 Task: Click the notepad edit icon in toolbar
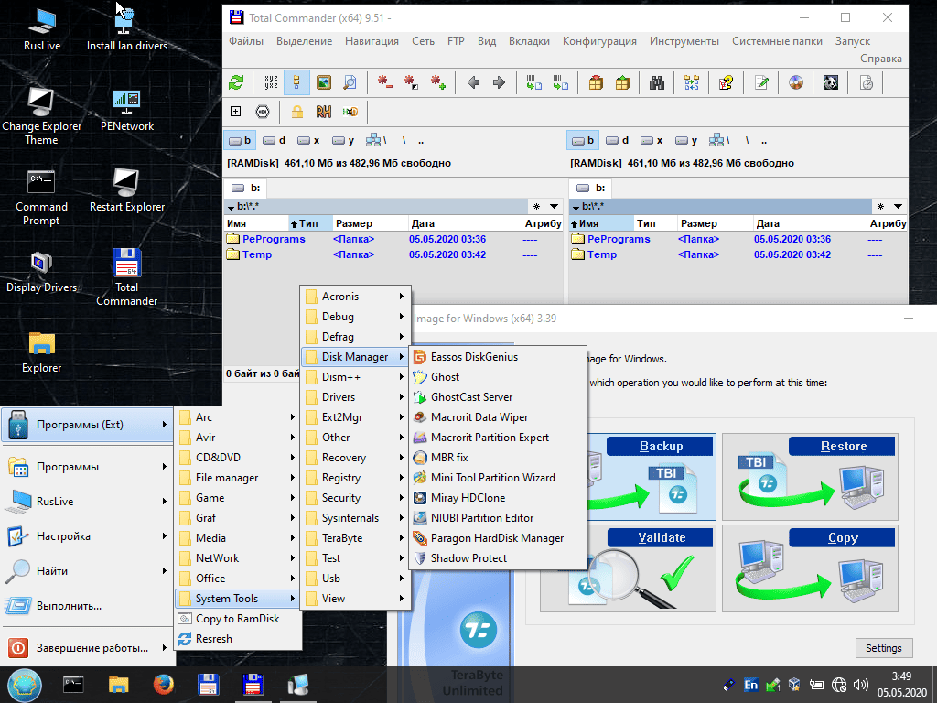[761, 82]
